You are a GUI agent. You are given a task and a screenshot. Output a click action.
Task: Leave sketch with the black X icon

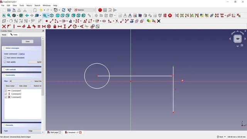tap(159, 21)
